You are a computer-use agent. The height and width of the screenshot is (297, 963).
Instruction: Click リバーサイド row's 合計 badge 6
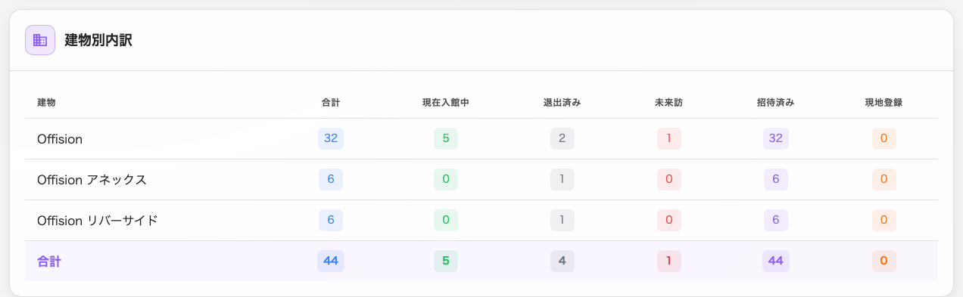click(331, 220)
